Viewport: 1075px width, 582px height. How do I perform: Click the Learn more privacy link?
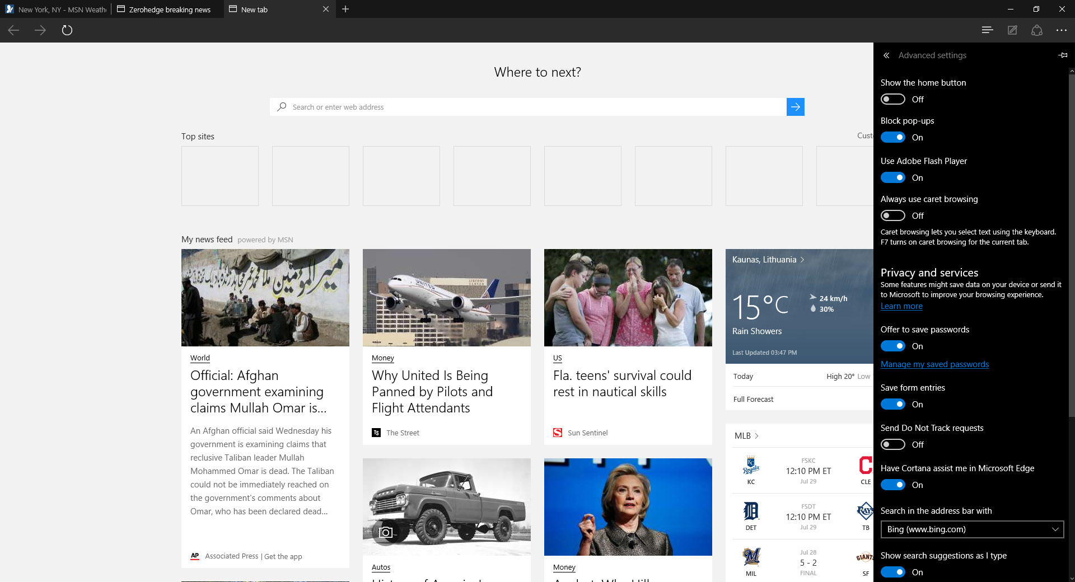pyautogui.click(x=901, y=306)
